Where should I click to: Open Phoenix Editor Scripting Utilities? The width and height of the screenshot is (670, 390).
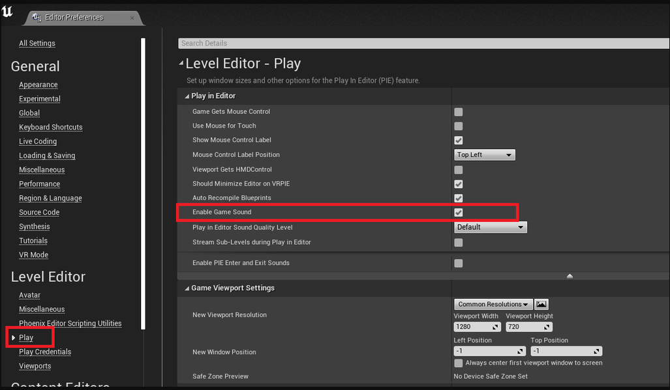click(x=70, y=323)
